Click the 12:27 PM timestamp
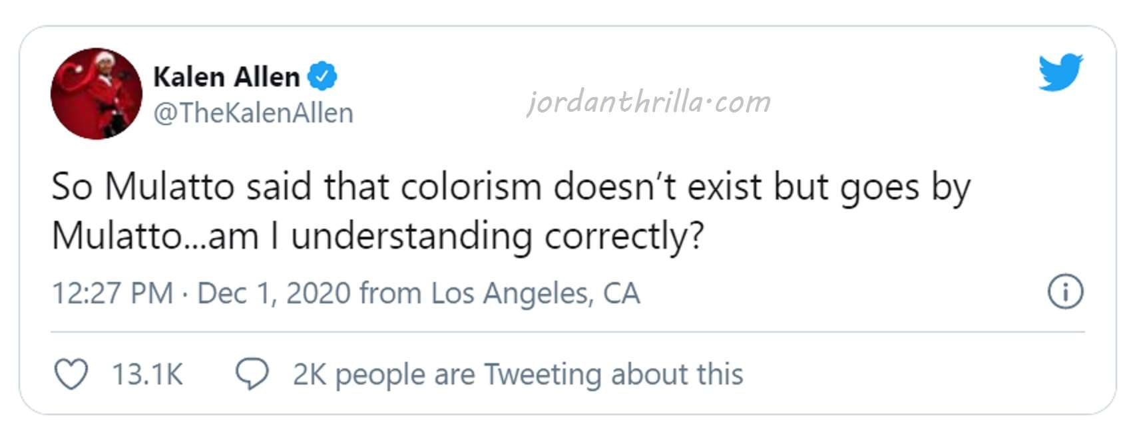This screenshot has width=1137, height=443. click(113, 293)
